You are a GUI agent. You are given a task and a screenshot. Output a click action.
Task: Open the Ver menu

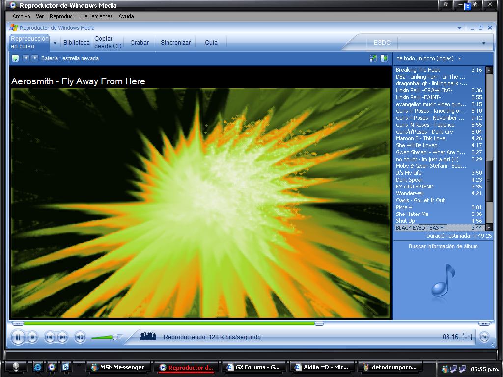40,16
